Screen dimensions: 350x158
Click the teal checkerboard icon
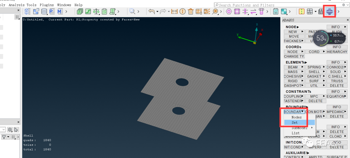click(x=284, y=11)
